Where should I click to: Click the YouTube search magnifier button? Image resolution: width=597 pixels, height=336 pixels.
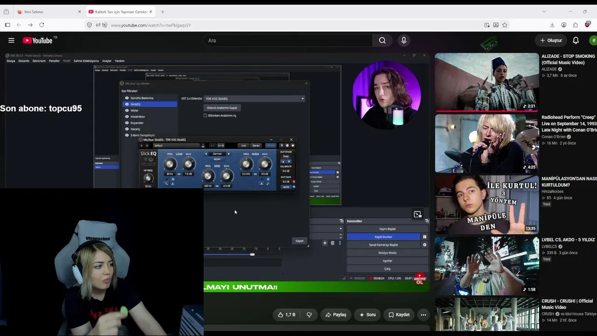click(382, 41)
